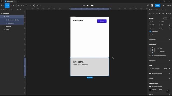This screenshot has width=172, height=96.
Task: Switch to the Design tab
Action: click(151, 10)
